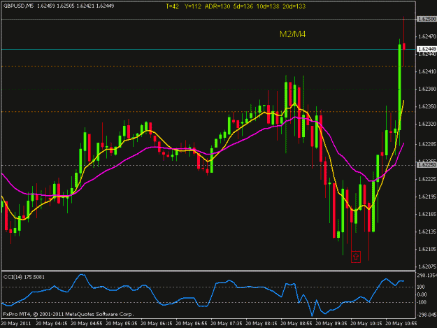The width and height of the screenshot is (437, 328).
Task: Click the 1.62195 price scale label
Action: (x=427, y=197)
